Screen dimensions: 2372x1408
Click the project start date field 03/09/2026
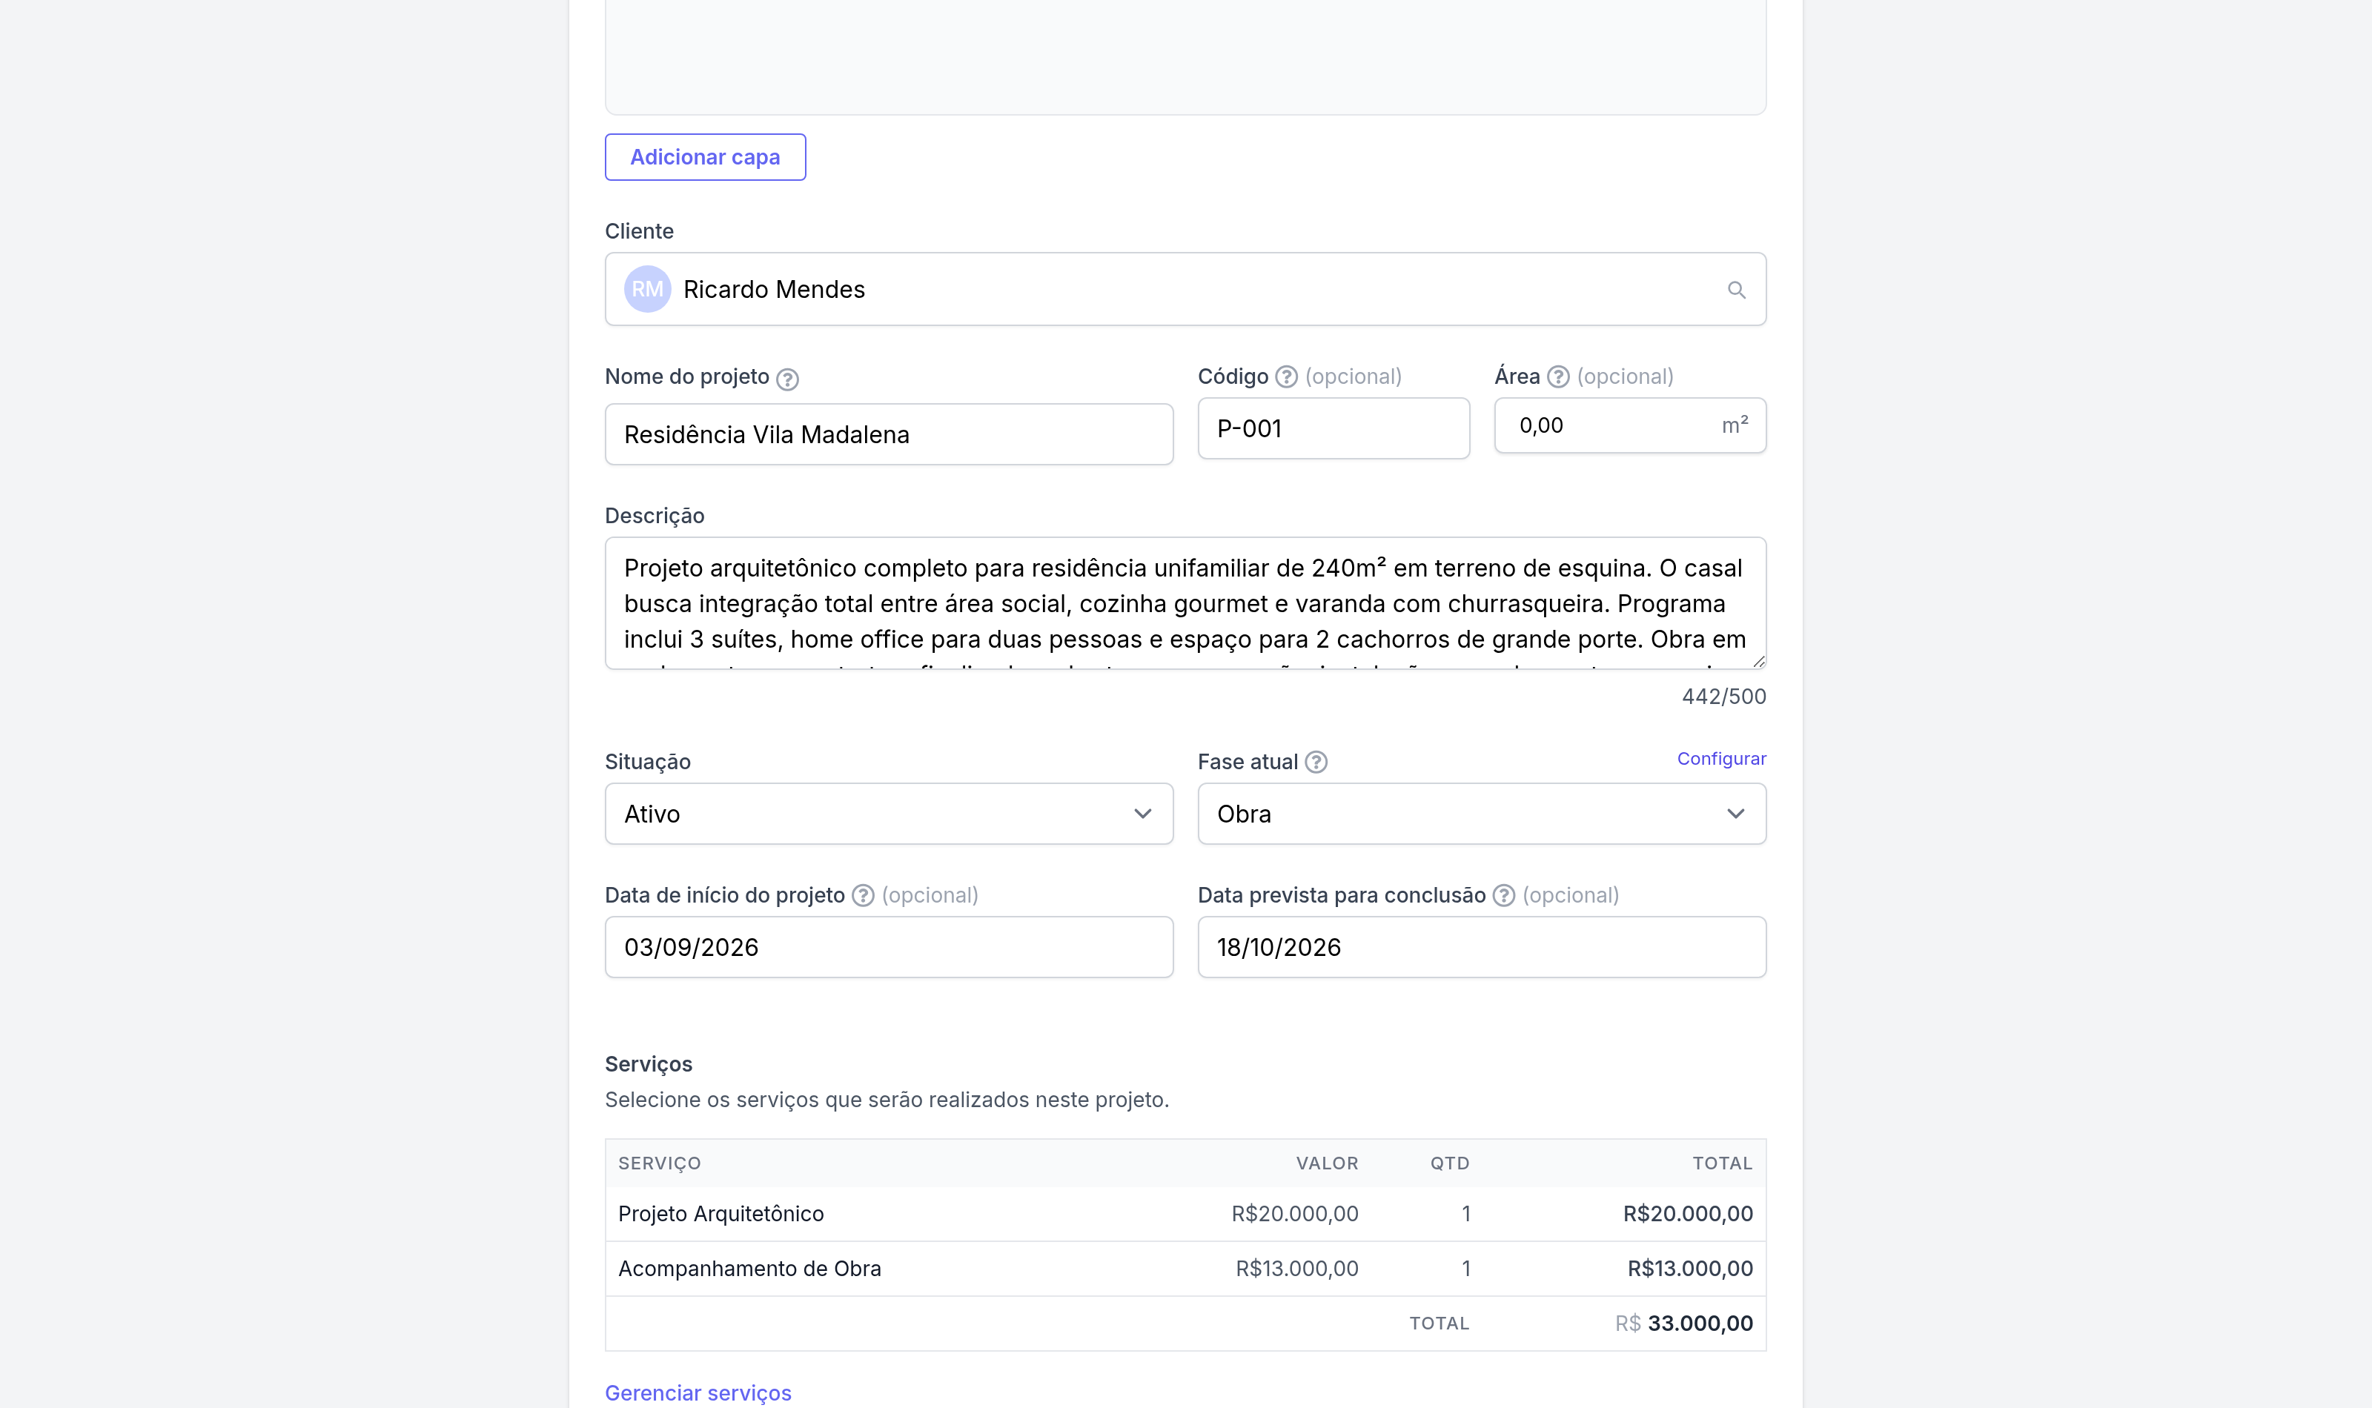(x=889, y=947)
